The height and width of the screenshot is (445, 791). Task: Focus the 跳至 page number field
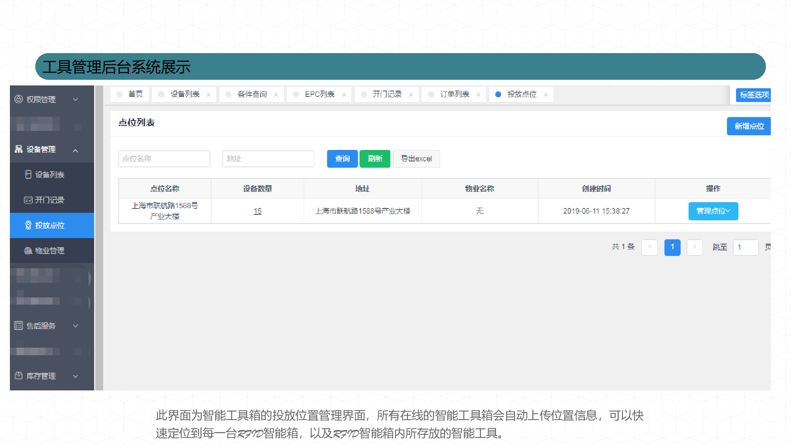(746, 247)
